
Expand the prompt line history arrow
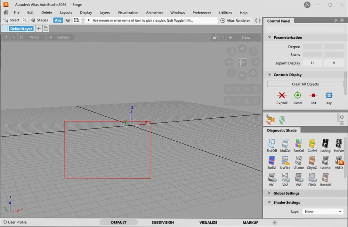[89, 20]
